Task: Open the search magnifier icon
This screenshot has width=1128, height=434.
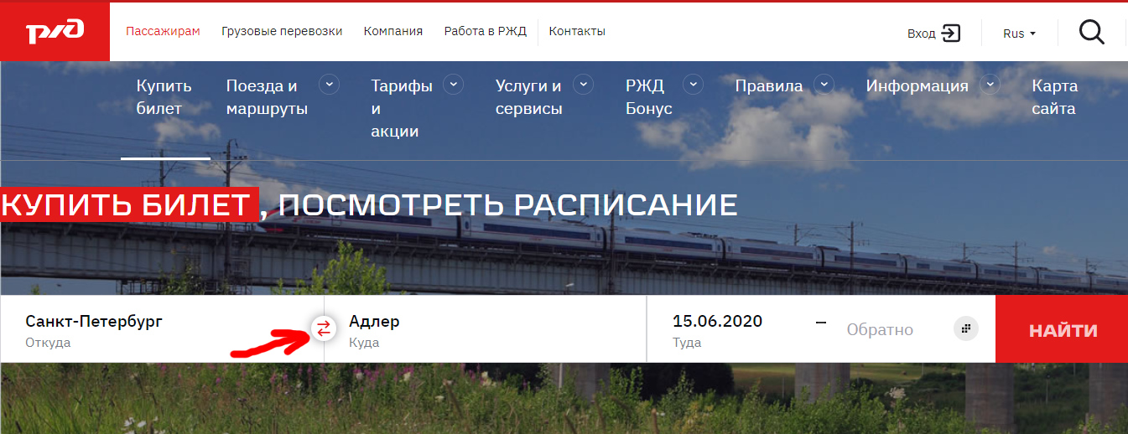Action: 1091,33
